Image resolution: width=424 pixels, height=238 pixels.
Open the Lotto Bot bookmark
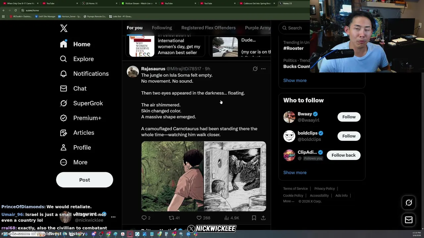(x=121, y=16)
